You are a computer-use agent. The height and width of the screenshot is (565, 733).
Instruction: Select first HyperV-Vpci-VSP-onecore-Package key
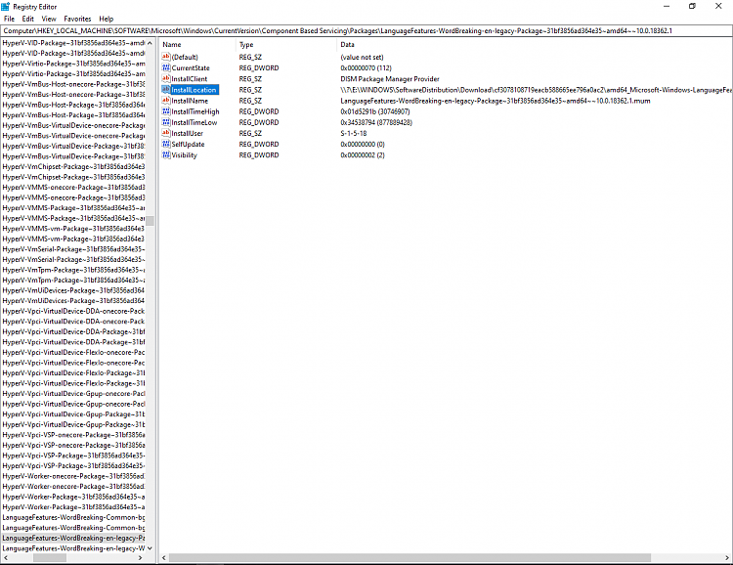(73, 435)
